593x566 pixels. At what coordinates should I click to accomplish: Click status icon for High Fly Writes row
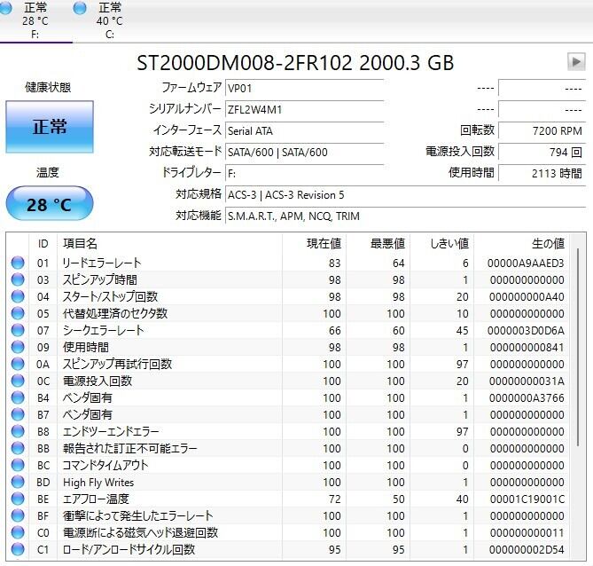[18, 483]
